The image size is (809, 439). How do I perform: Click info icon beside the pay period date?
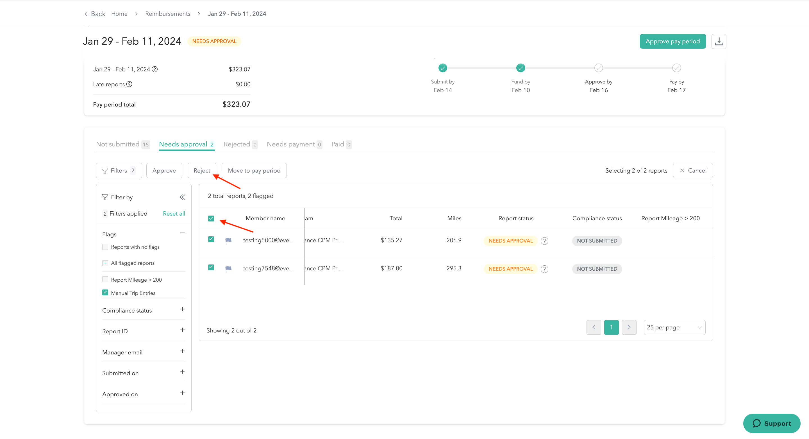coord(154,69)
